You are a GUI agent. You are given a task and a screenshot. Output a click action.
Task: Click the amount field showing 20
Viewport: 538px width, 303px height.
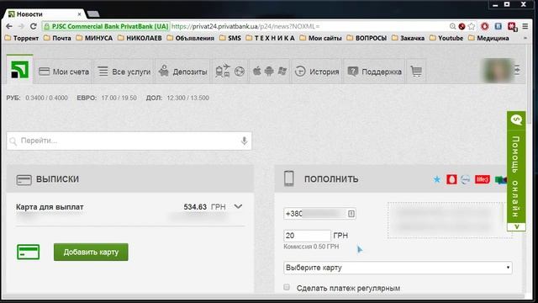point(307,236)
